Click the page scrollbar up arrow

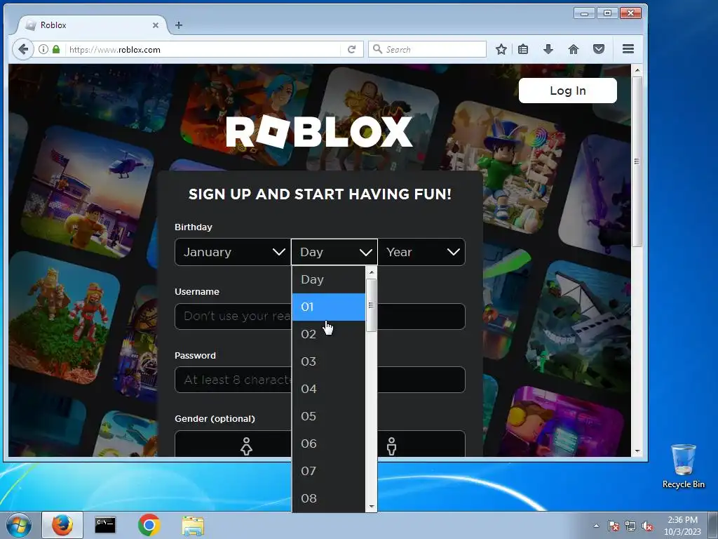point(637,70)
